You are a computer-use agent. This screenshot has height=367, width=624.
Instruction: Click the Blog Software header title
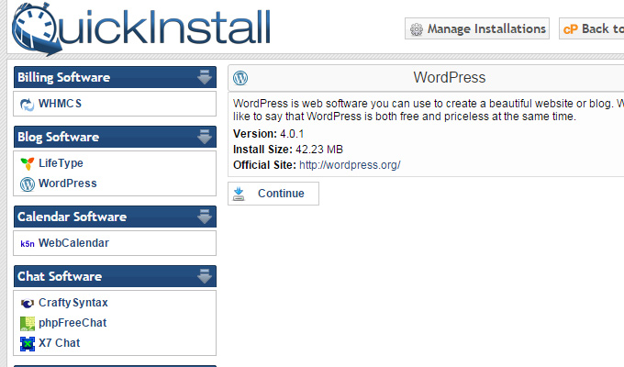pos(58,137)
